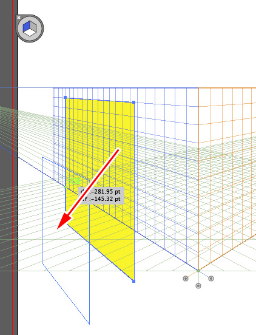Select top-left anchor point of yellow shape
This screenshot has width=256, height=335.
(x=66, y=98)
